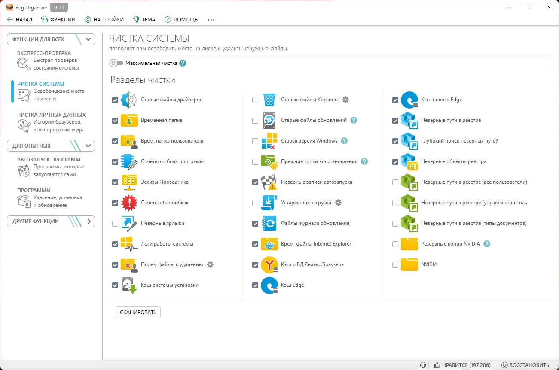Uncheck Врем. папка пользователя checkbox
The height and width of the screenshot is (370, 559).
(115, 141)
